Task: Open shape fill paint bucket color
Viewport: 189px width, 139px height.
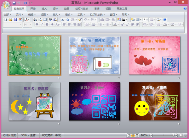Action: 165,25
